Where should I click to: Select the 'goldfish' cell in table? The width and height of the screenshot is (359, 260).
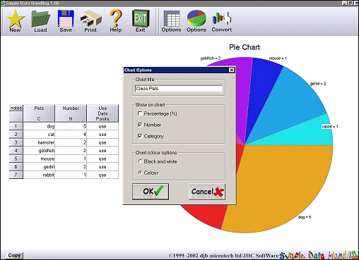coord(39,151)
